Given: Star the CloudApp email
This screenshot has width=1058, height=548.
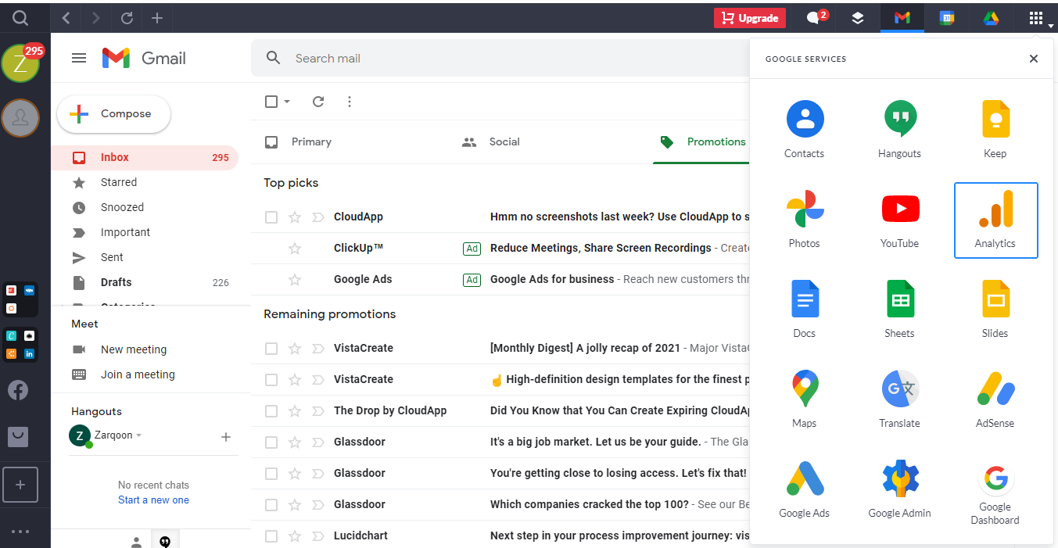Looking at the screenshot, I should click(295, 217).
